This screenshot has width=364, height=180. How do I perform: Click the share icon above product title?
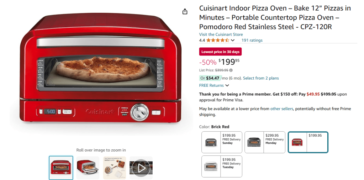click(x=185, y=12)
